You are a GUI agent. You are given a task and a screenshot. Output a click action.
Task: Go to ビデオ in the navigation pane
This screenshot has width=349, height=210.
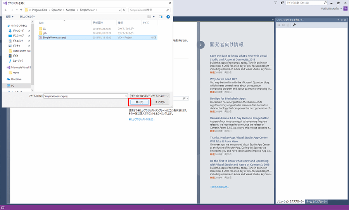tap(16, 56)
